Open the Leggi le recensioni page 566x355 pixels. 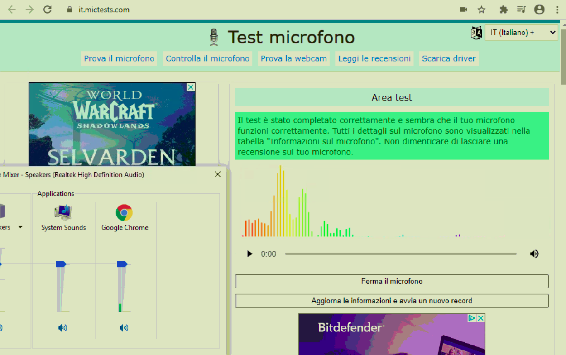click(x=374, y=58)
